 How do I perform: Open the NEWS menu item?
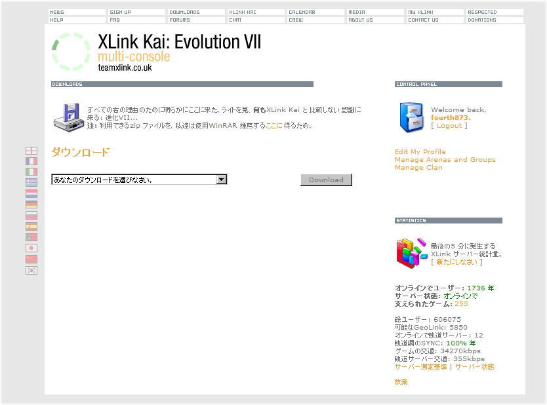(77, 12)
